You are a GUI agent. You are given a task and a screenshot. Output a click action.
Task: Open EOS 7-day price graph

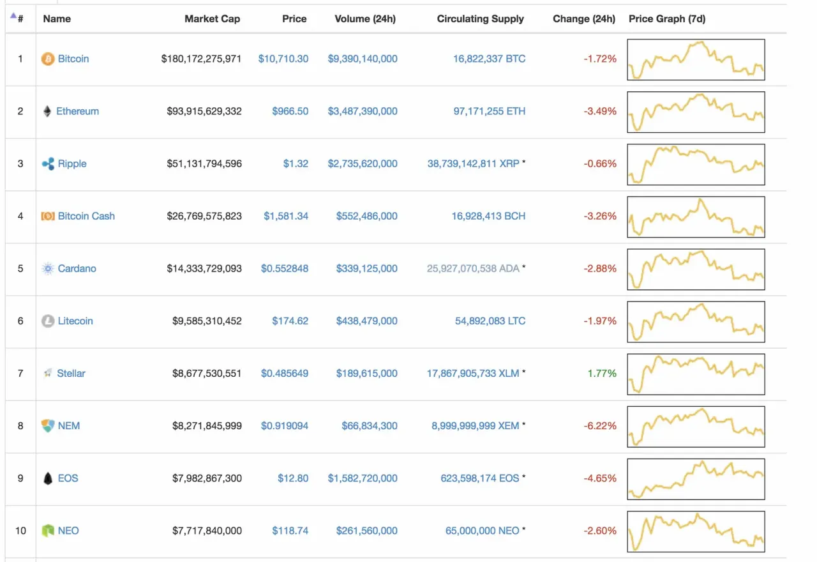point(696,479)
